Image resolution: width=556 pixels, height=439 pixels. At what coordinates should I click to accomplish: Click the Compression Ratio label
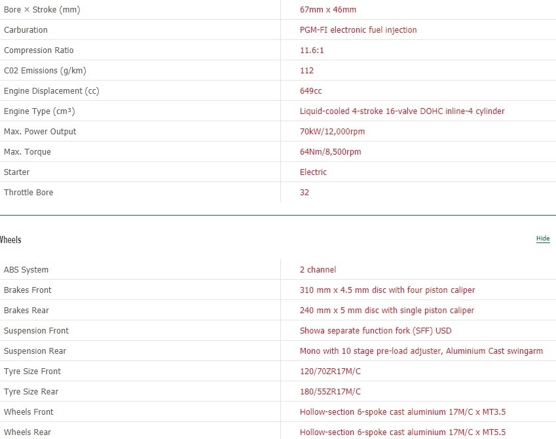(x=39, y=50)
